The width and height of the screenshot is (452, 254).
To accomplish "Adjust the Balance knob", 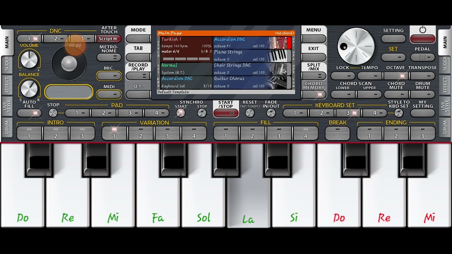I will click(x=29, y=89).
